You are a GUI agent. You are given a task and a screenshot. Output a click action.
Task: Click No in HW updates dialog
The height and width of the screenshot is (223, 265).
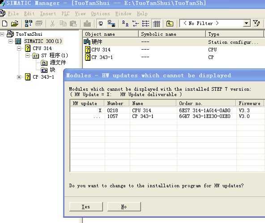tap(124, 206)
